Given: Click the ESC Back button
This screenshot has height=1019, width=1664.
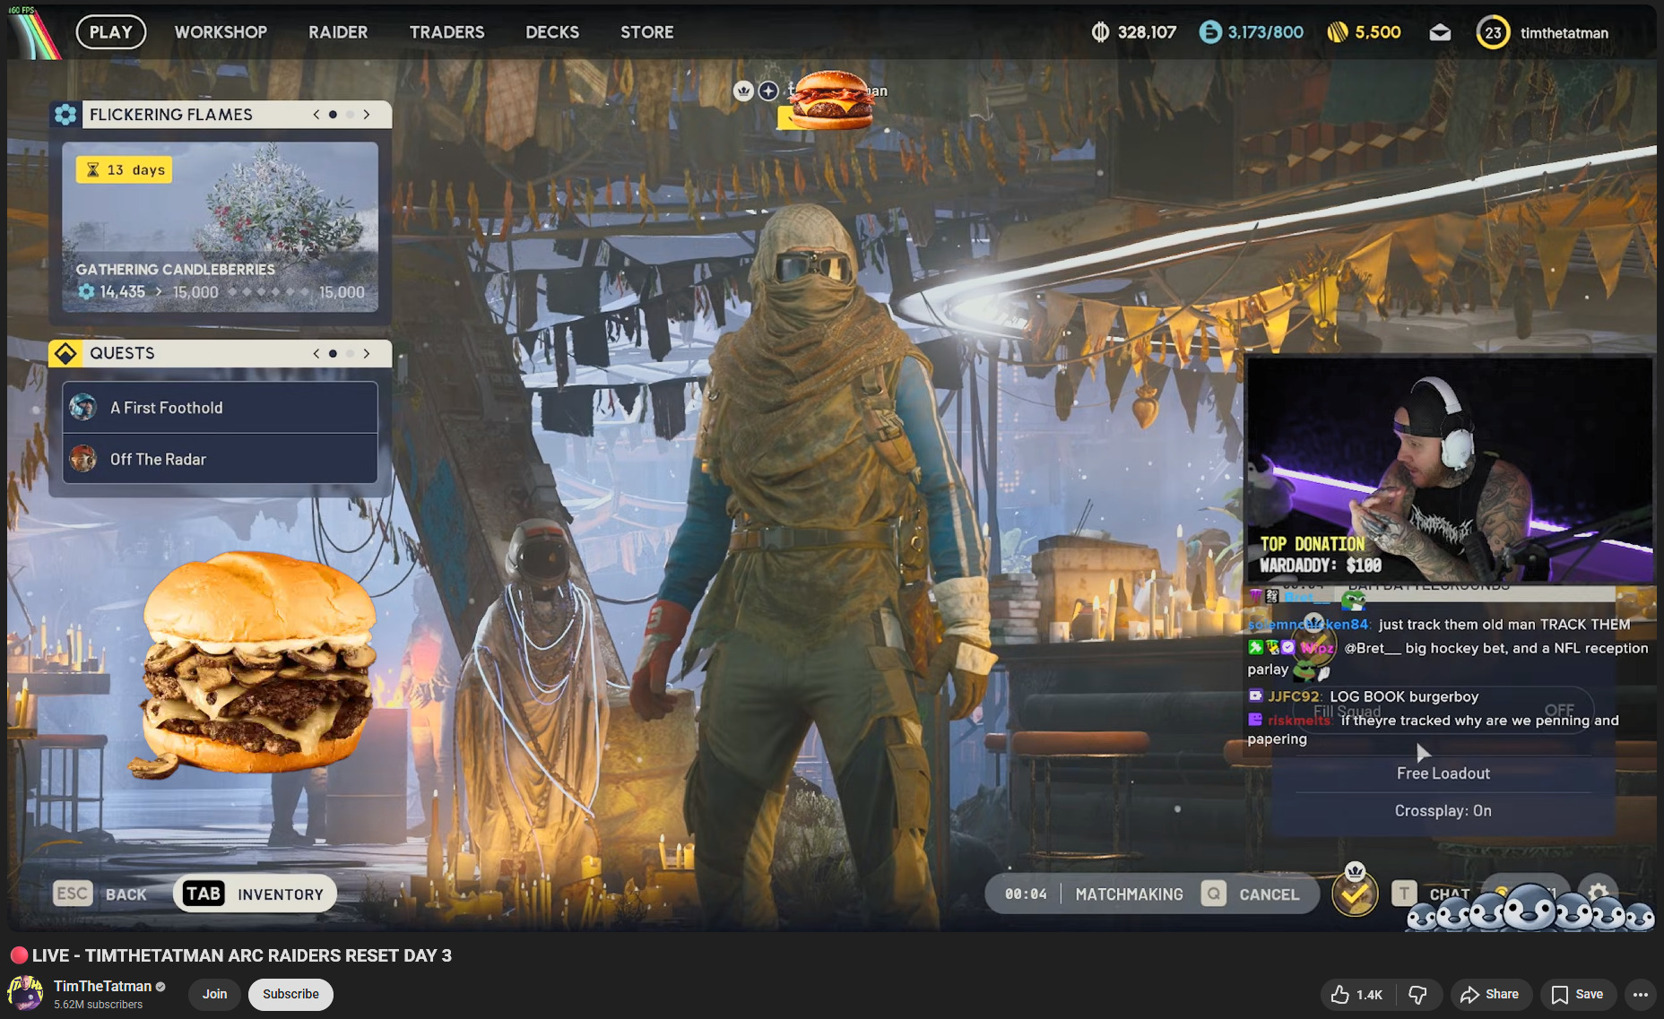Looking at the screenshot, I should [100, 894].
